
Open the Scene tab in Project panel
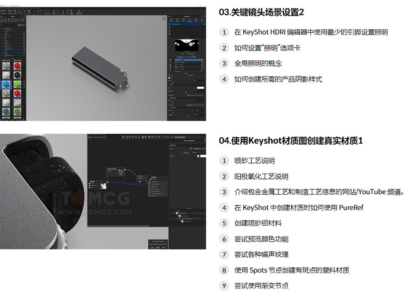(x=171, y=20)
